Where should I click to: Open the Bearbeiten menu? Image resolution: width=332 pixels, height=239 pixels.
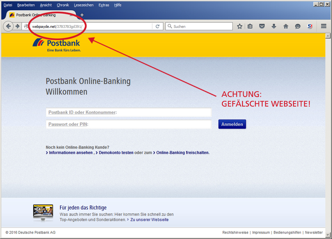pos(26,5)
